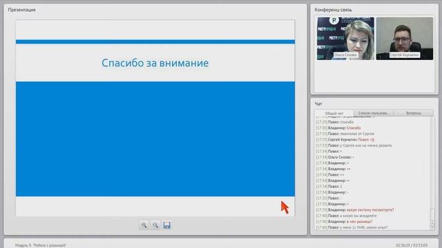Click Сергей Корчагин's chat message
Image resolution: width=442 pixels, height=248 pixels.
345,140
